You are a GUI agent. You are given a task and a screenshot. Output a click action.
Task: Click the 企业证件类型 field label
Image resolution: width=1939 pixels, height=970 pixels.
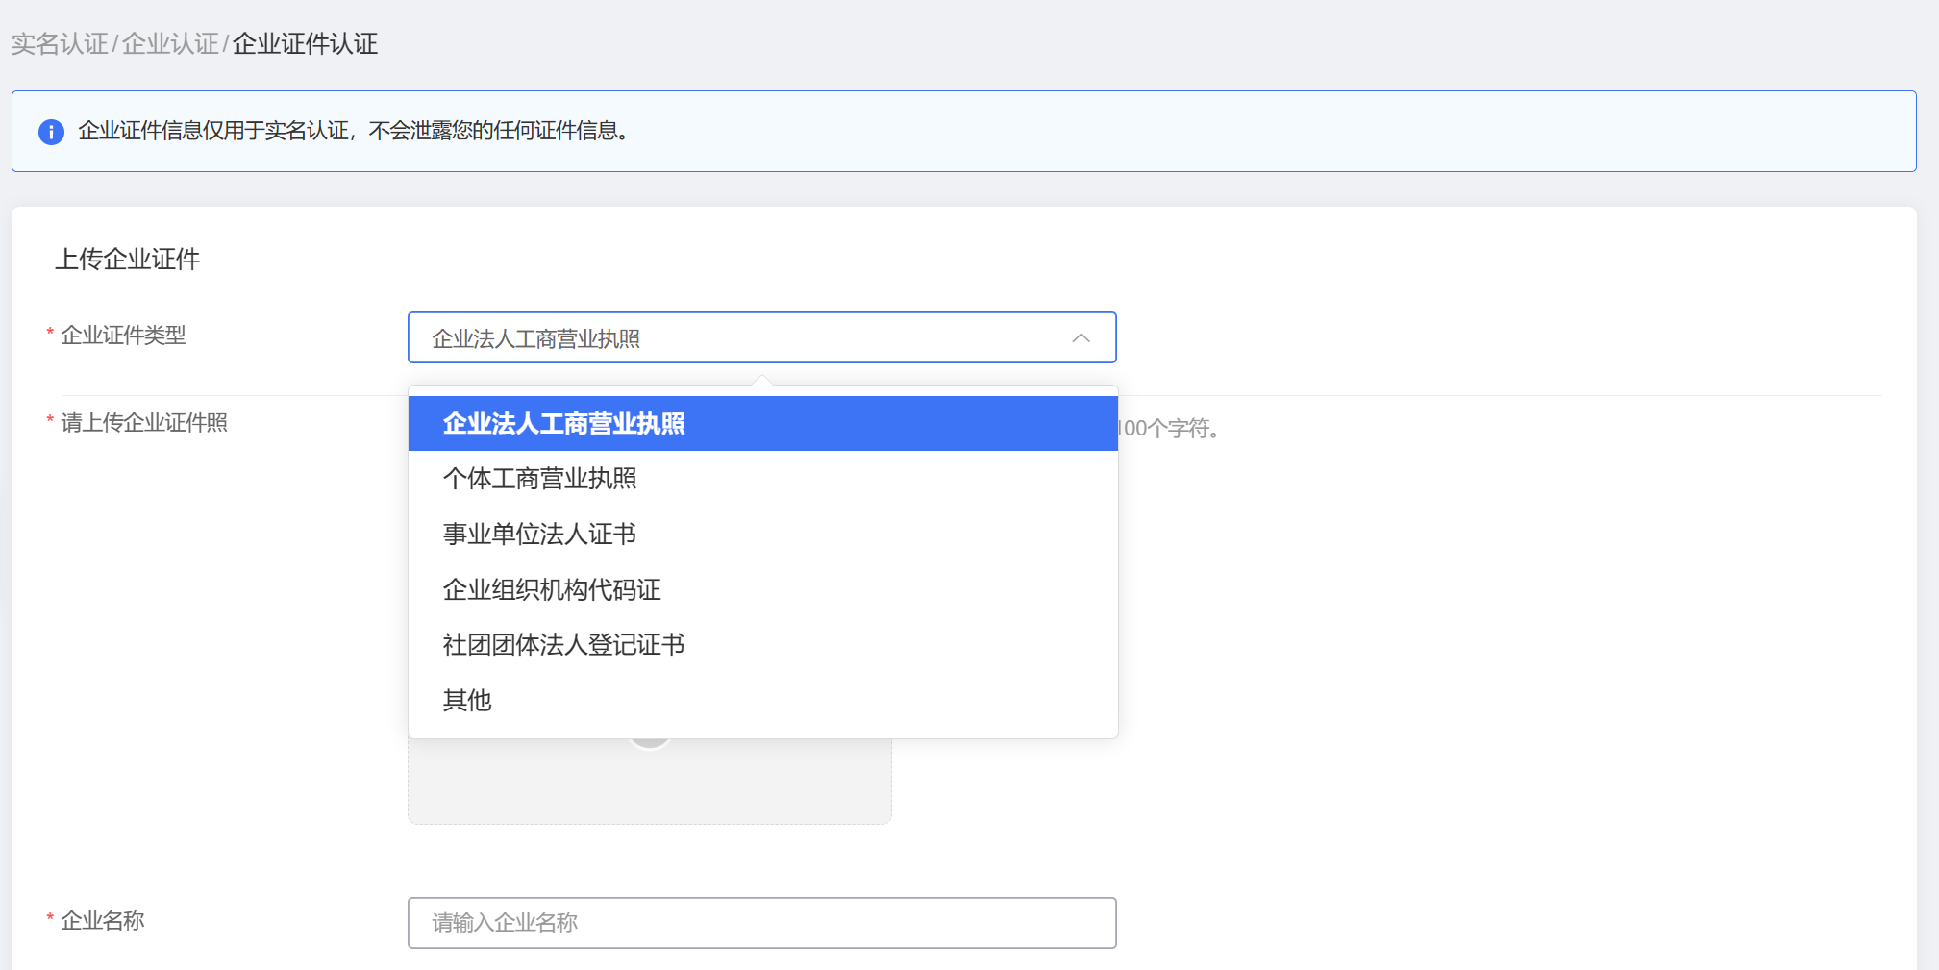(x=123, y=336)
